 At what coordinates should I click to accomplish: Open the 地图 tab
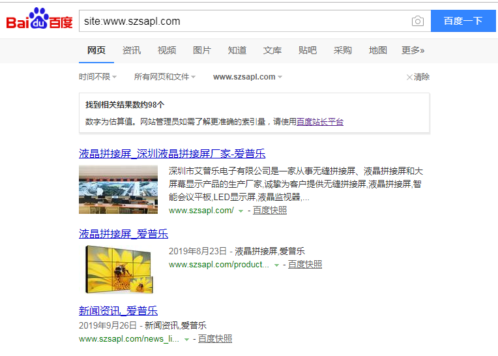(x=378, y=50)
